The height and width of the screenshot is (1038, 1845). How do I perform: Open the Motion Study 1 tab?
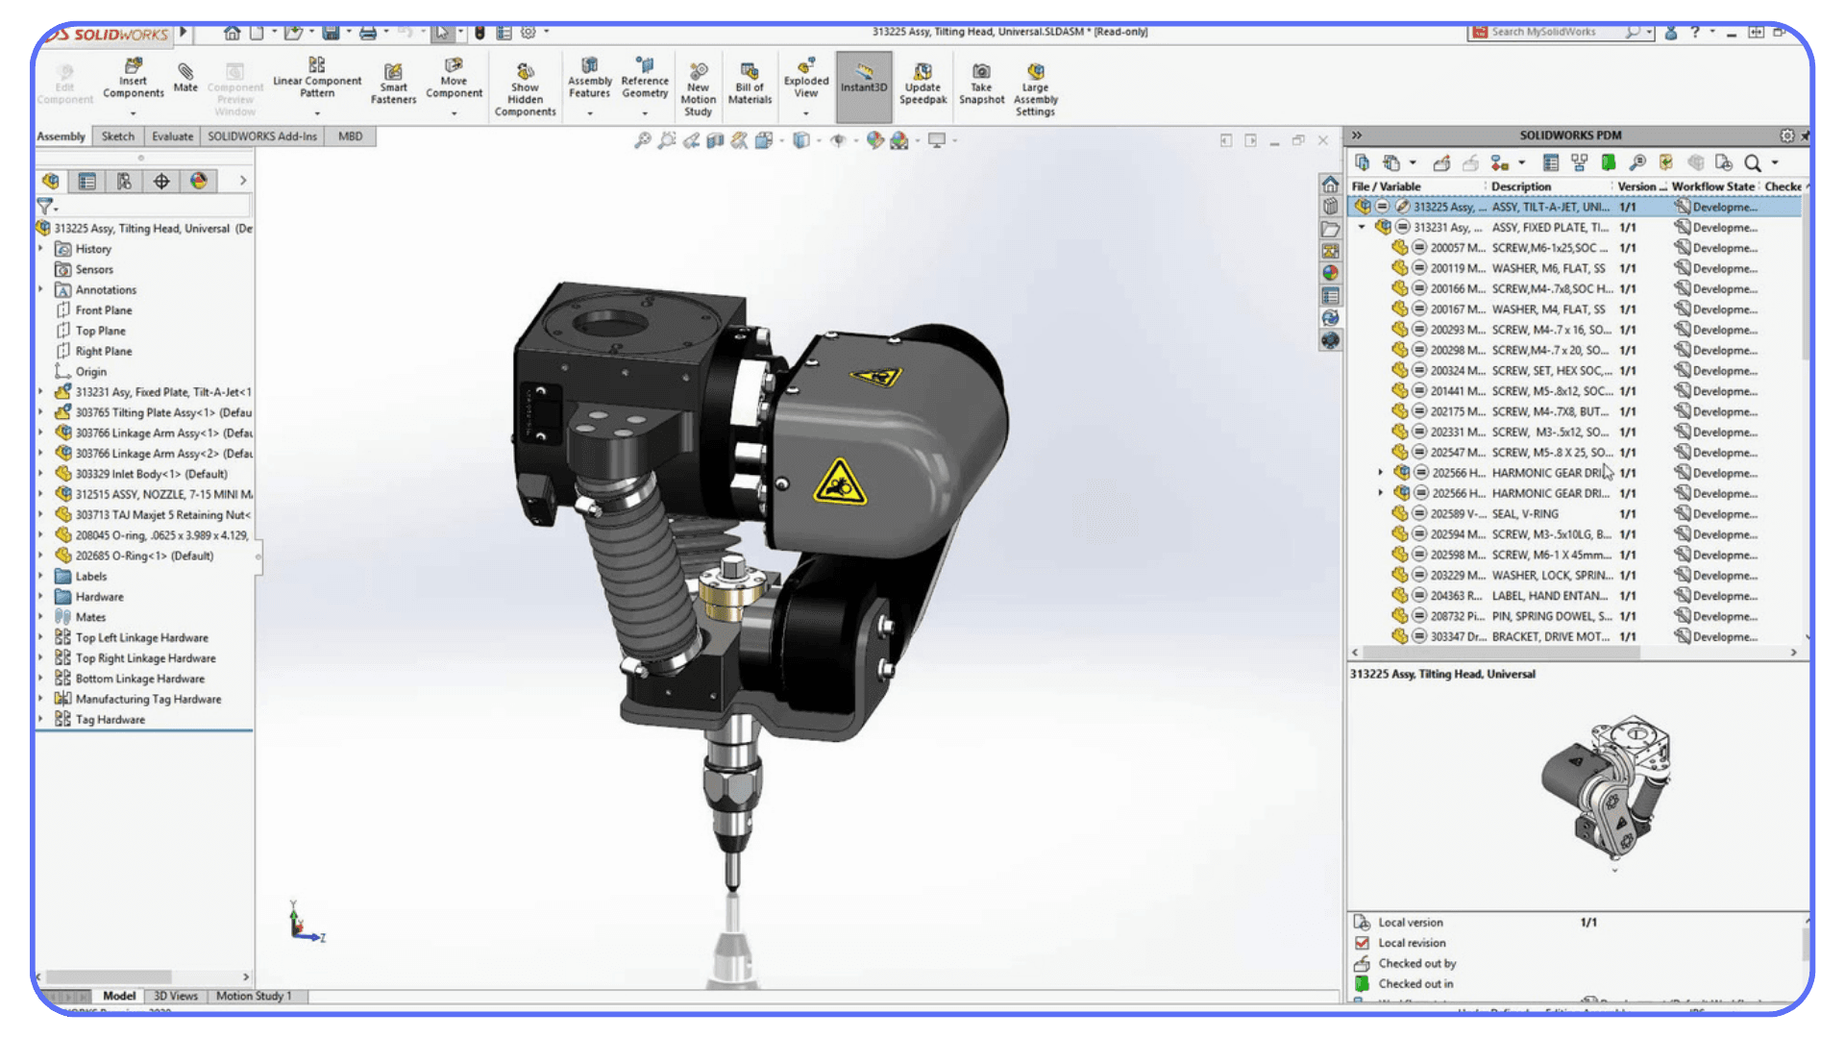click(254, 996)
